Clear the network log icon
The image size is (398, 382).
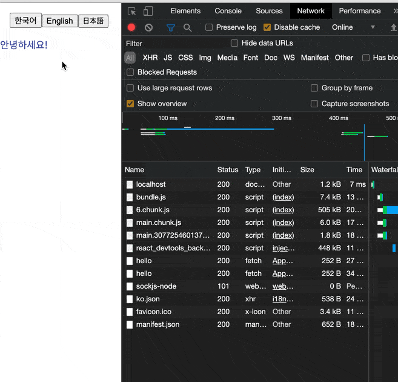pyautogui.click(x=149, y=27)
